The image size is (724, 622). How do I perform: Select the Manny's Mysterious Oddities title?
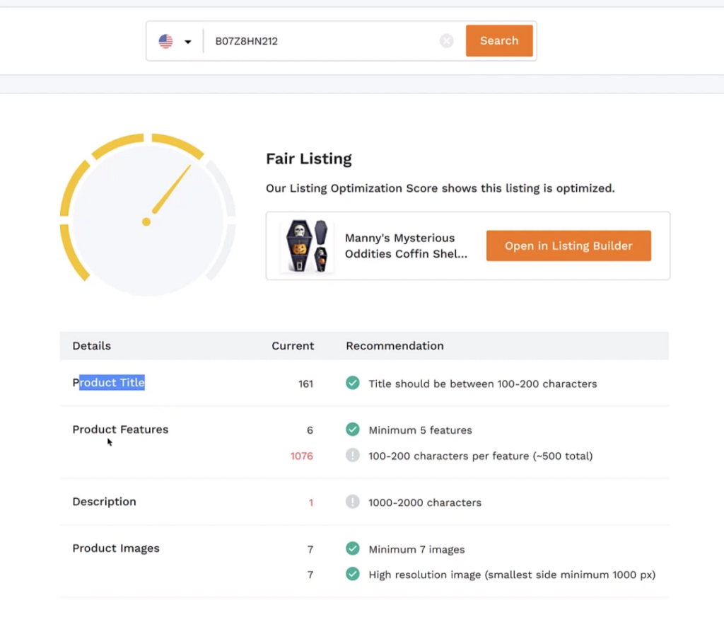(406, 246)
